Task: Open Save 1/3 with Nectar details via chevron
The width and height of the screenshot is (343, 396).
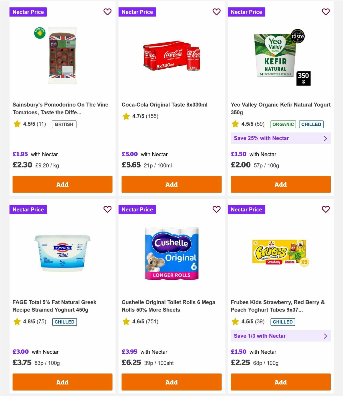Action: point(325,336)
